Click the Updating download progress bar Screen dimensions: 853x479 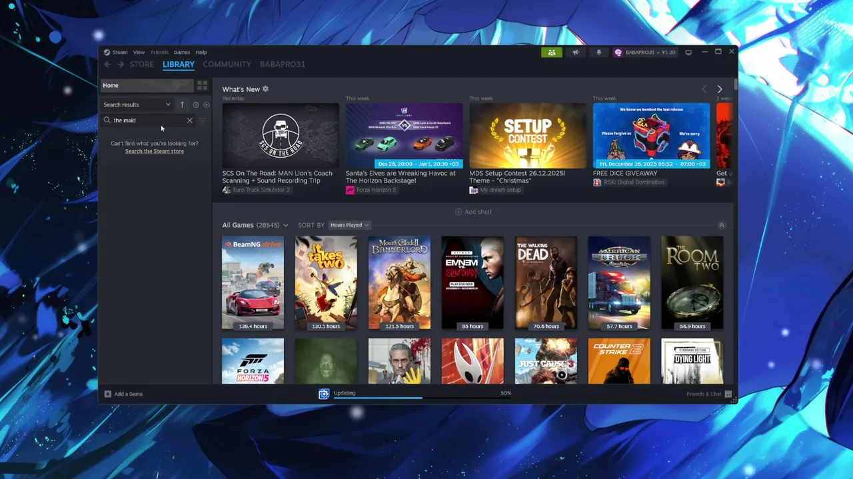click(422, 398)
